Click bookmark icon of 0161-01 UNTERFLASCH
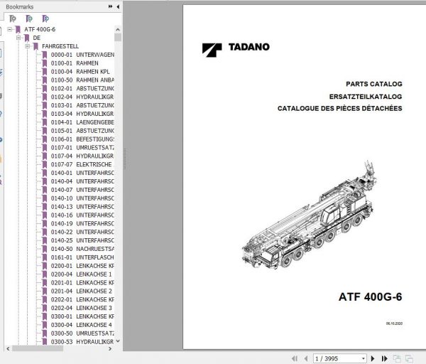This screenshot has height=364, width=426. 45,257
